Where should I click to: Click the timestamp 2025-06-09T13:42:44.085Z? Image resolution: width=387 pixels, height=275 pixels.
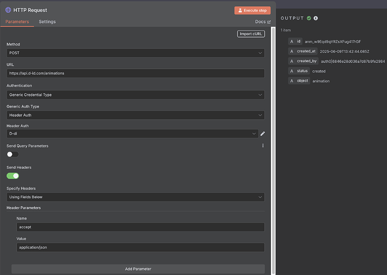pos(344,52)
